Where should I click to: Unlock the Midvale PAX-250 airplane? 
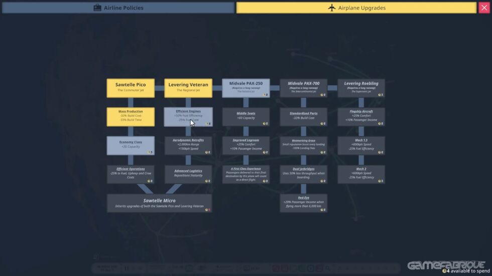pyautogui.click(x=245, y=88)
